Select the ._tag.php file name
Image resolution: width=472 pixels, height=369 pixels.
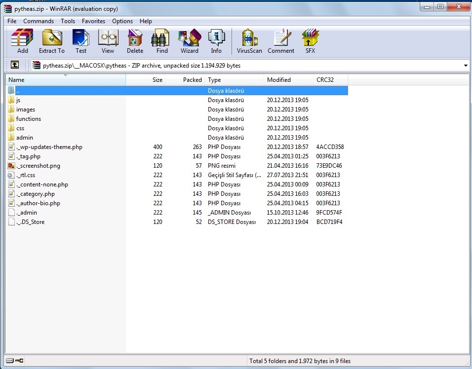pyautogui.click(x=28, y=156)
